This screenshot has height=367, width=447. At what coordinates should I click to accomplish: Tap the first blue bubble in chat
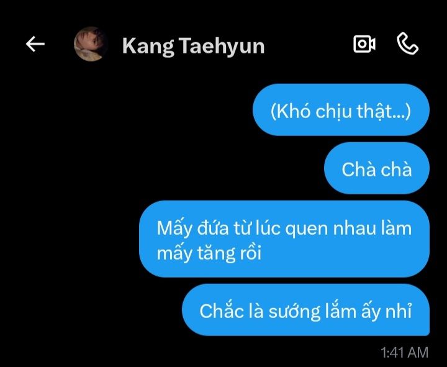pyautogui.click(x=341, y=110)
